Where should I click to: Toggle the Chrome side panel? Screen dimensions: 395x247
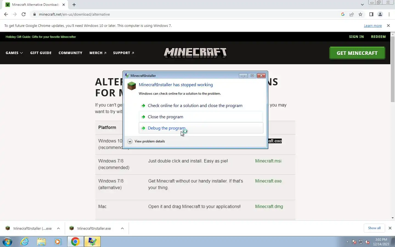click(371, 14)
